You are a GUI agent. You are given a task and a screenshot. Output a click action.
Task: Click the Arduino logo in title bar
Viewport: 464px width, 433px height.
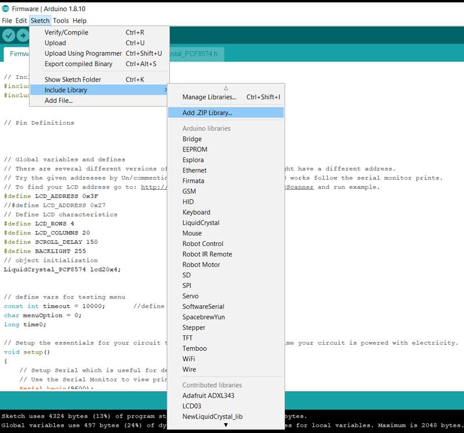coord(5,9)
